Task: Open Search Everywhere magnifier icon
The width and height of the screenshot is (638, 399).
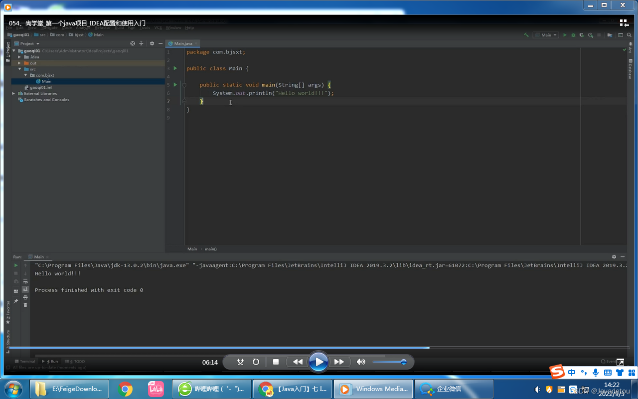Action: tap(630, 35)
